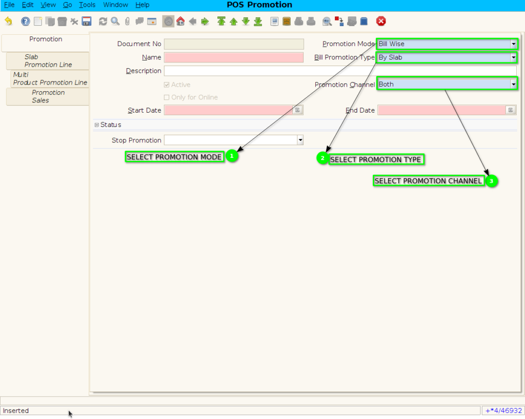525x419 pixels.
Task: Jump to the first record icon
Action: [221, 22]
